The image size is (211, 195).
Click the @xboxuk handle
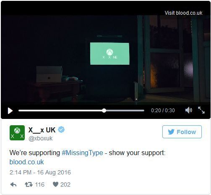pos(40,139)
